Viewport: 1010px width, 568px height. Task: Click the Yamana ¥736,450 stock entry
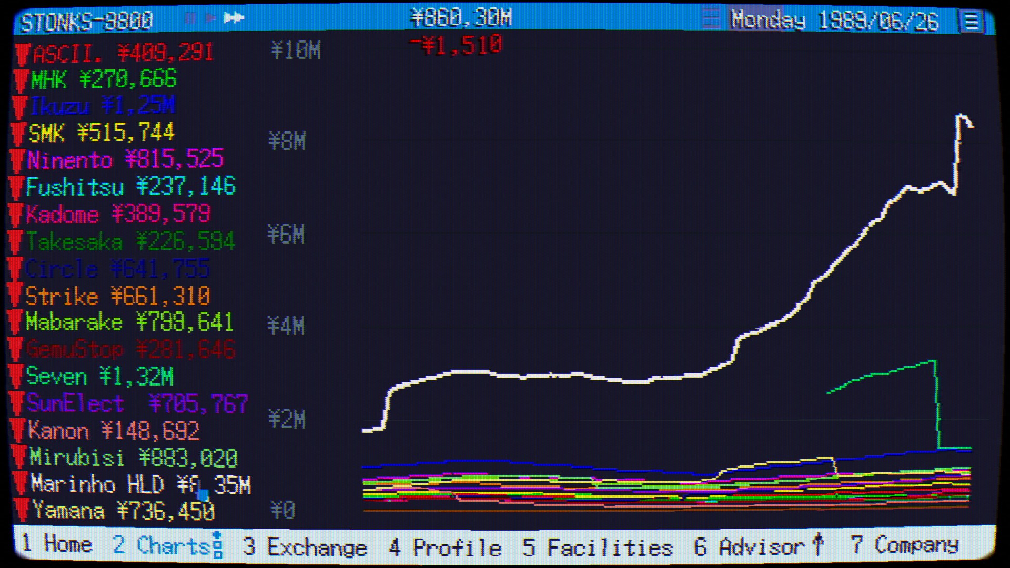124,511
